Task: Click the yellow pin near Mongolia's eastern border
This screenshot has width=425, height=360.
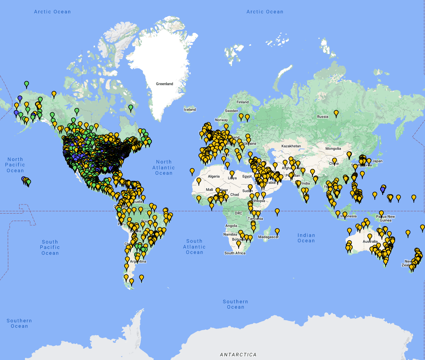Action: click(349, 154)
